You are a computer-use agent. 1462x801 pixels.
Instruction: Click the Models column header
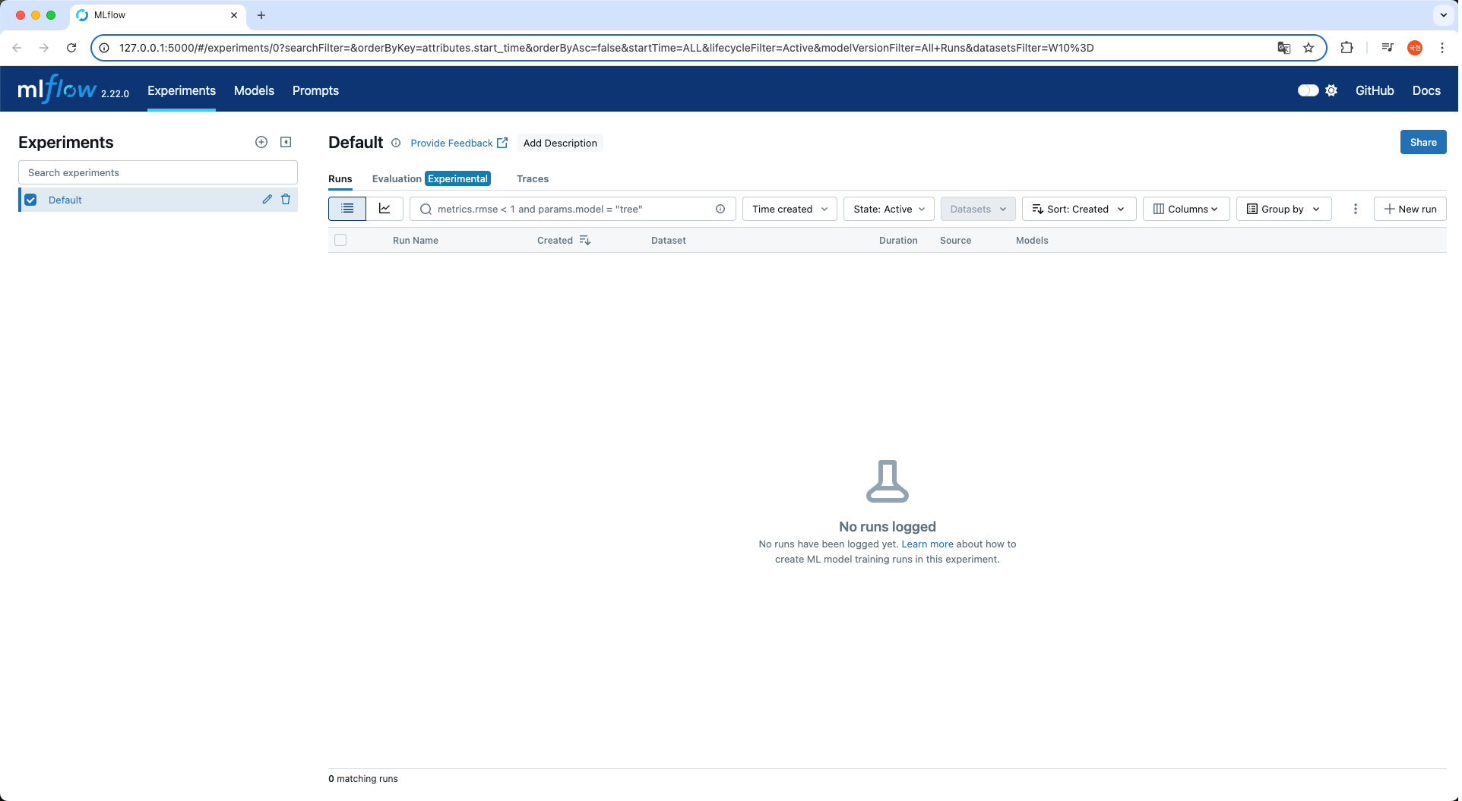pos(1031,240)
